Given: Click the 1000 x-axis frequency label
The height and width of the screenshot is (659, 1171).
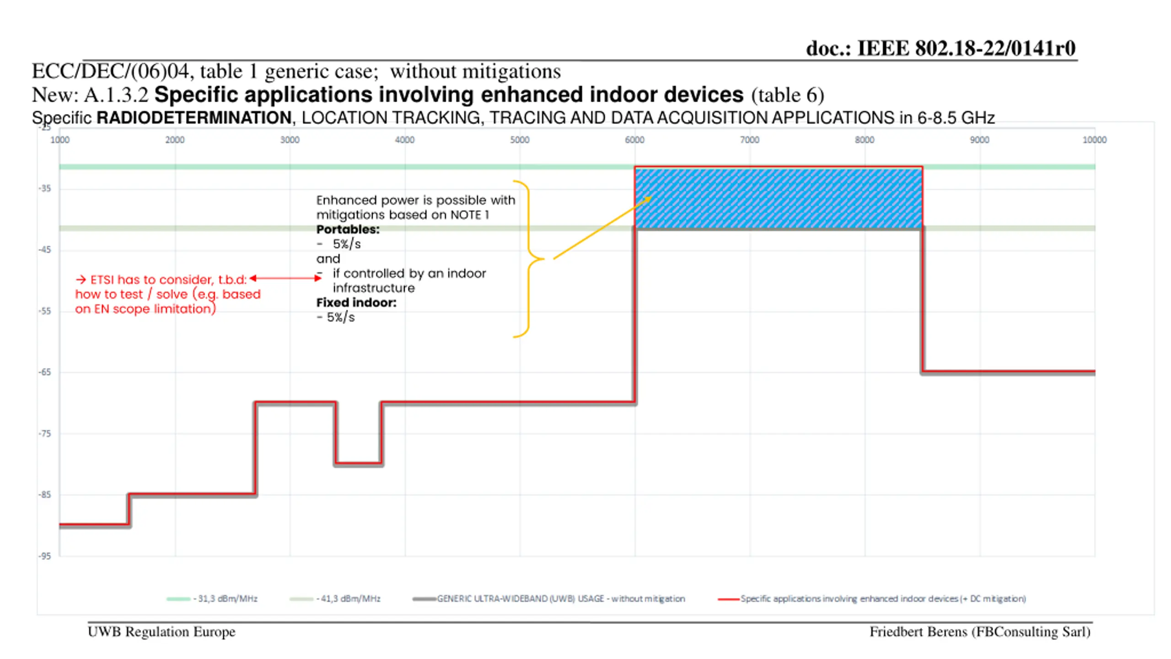Looking at the screenshot, I should click(x=60, y=140).
